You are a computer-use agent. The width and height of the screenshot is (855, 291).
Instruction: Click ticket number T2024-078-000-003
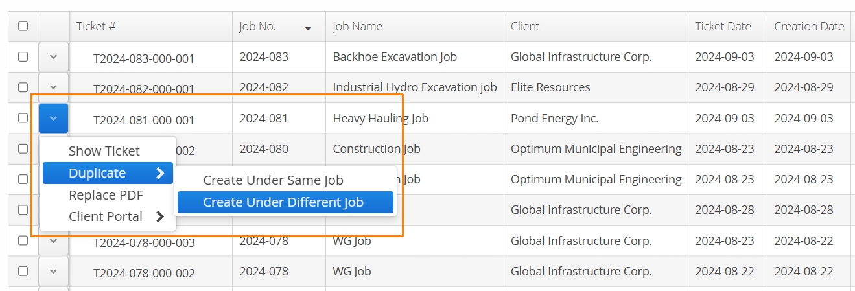pos(144,243)
